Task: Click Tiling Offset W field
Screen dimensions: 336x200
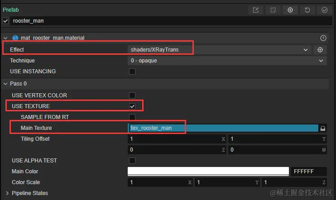Action: tap(278, 150)
